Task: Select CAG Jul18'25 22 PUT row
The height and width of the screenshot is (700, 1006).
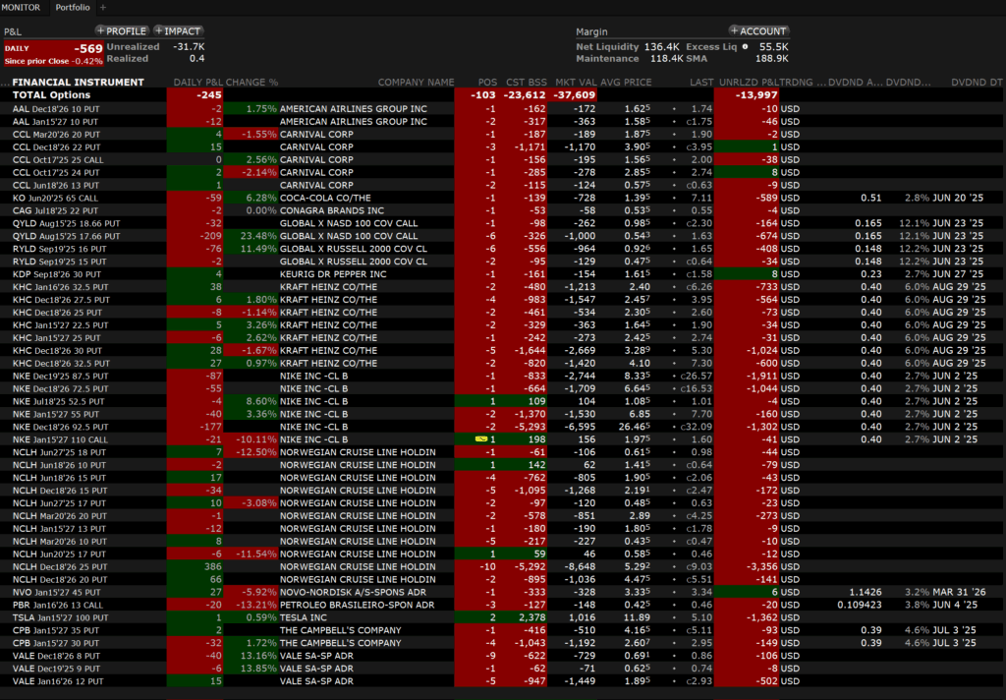Action: click(502, 210)
